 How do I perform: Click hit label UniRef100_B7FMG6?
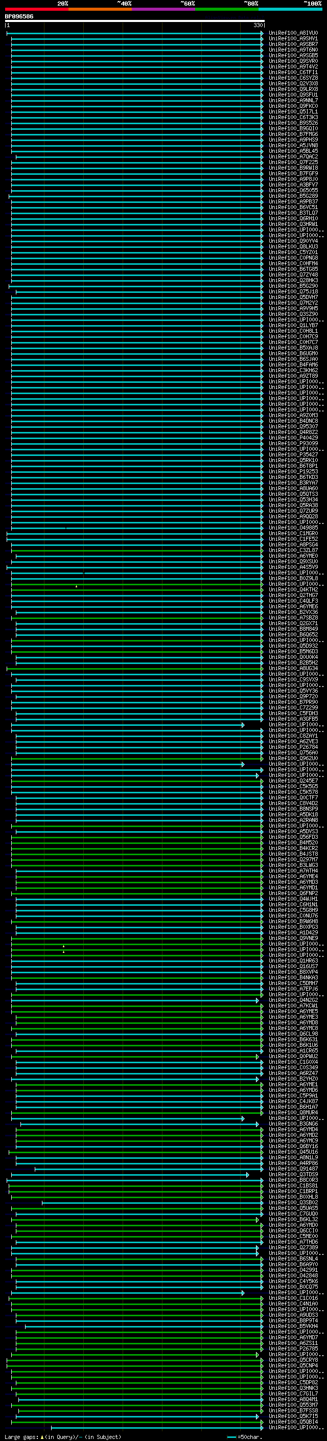tap(293, 134)
